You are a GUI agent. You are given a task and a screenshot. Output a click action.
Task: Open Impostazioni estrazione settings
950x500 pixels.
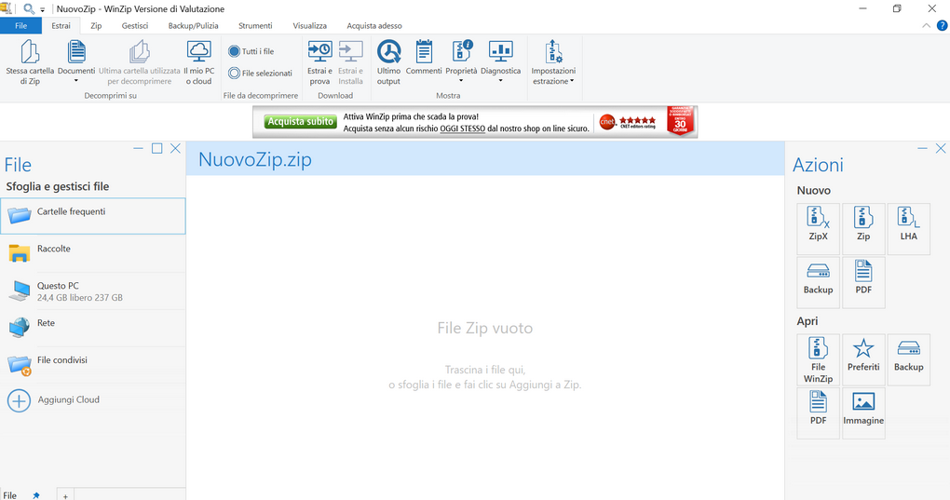click(x=553, y=62)
